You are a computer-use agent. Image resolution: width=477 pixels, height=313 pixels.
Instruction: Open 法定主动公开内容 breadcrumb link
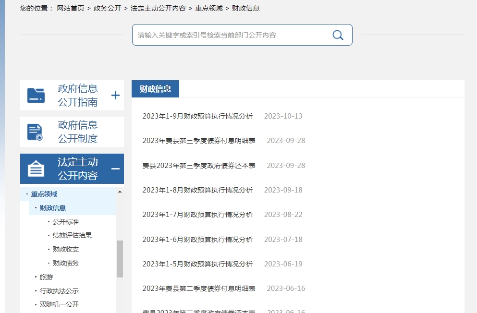(x=158, y=8)
